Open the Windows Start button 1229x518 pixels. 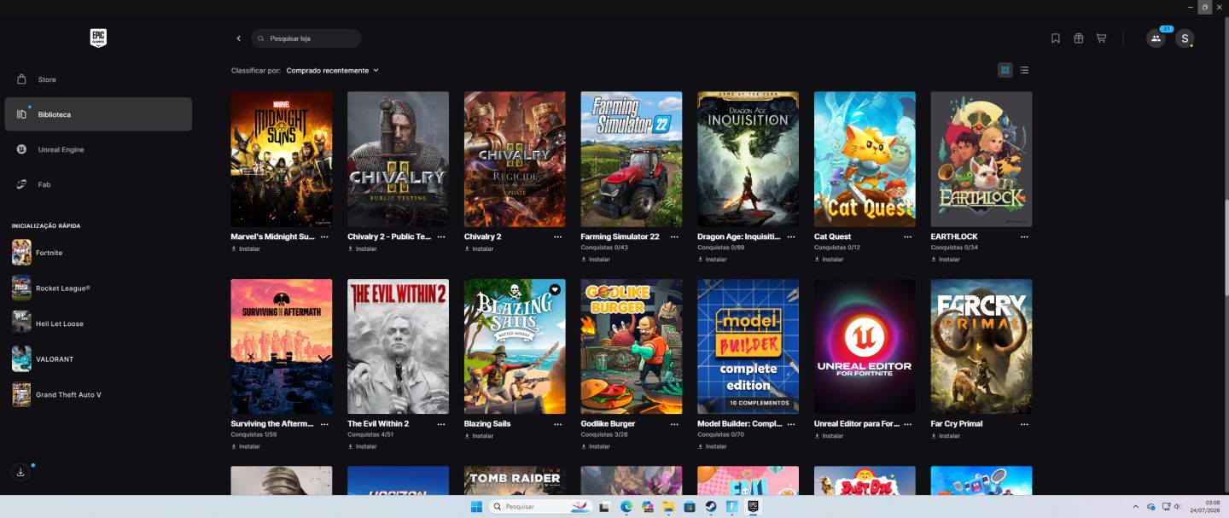(x=475, y=507)
